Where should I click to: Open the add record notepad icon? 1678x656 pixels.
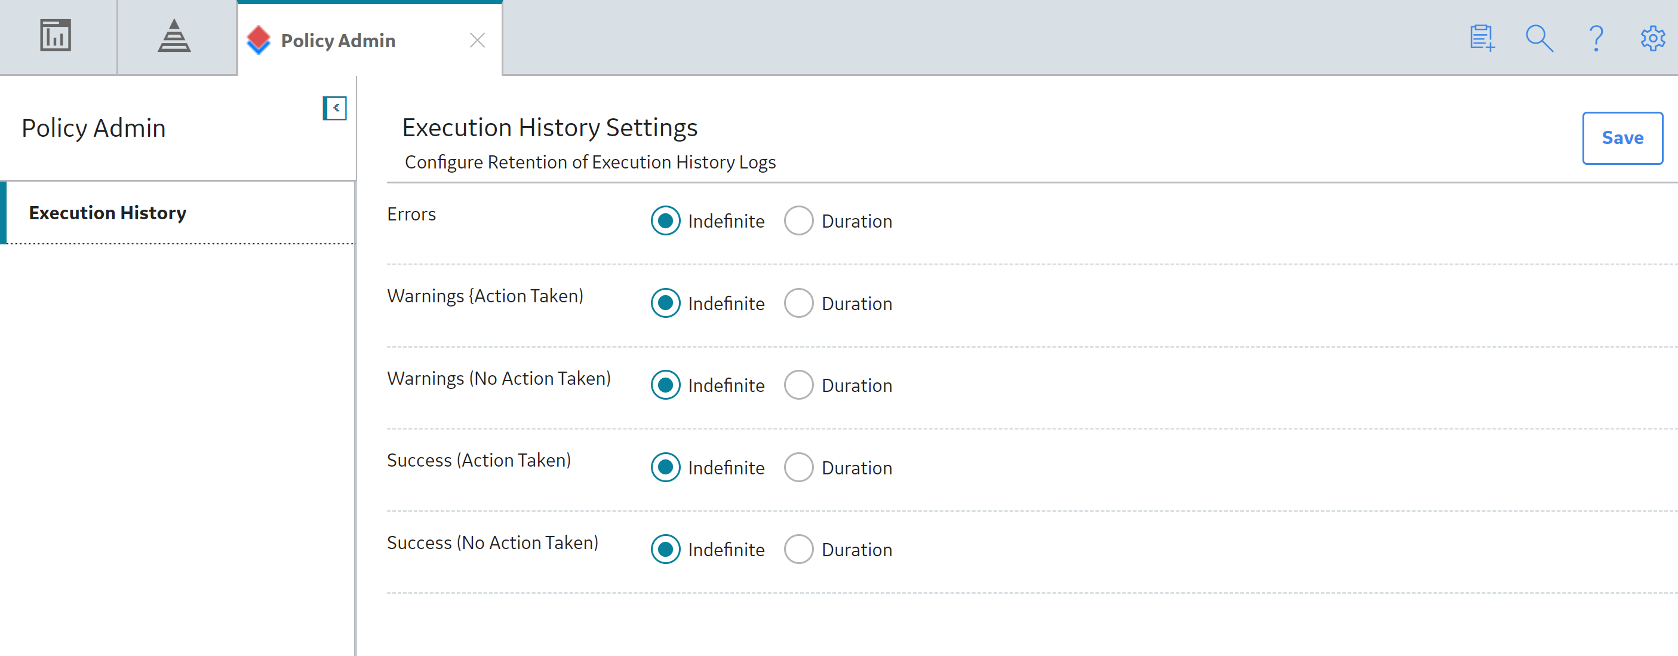tap(1482, 38)
